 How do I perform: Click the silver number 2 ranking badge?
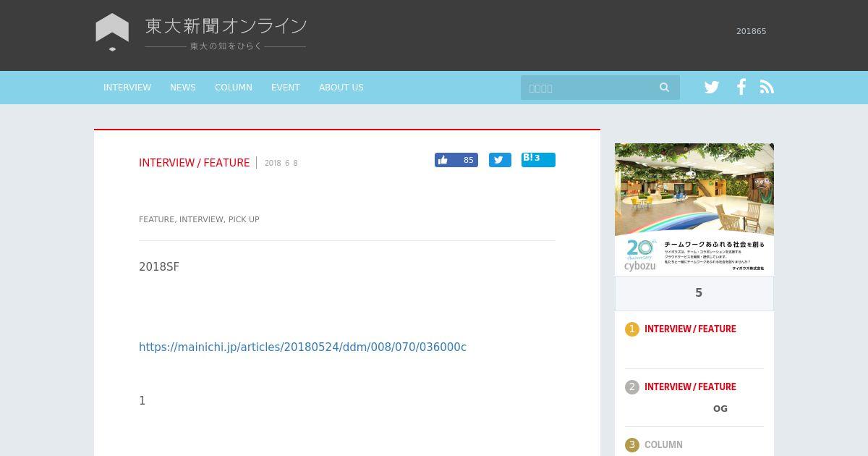632,387
